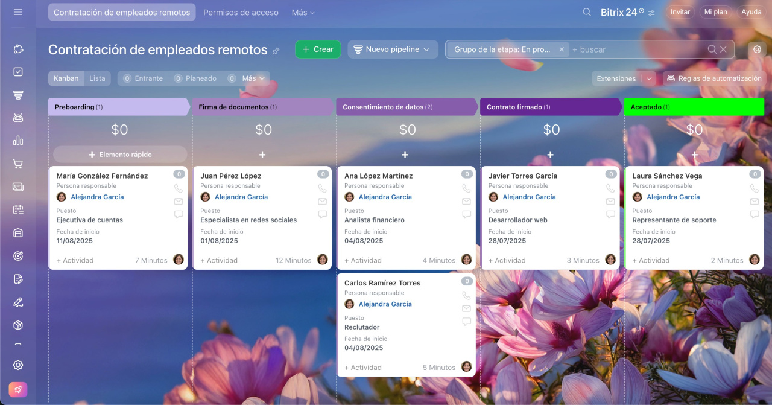
Task: Open the calendar sidebar icon
Action: coord(18,209)
